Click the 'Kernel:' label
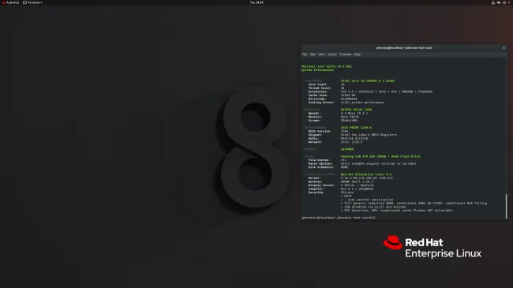Viewport: 513px width, 288px height. click(314, 178)
